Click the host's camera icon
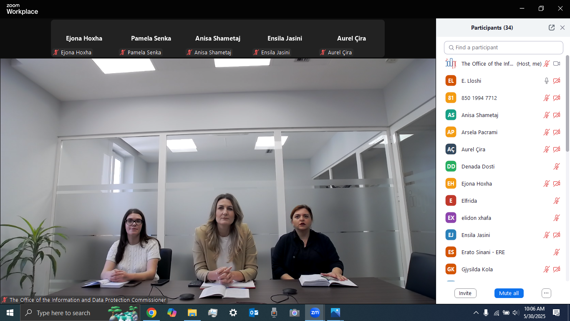The height and width of the screenshot is (321, 570). point(556,64)
